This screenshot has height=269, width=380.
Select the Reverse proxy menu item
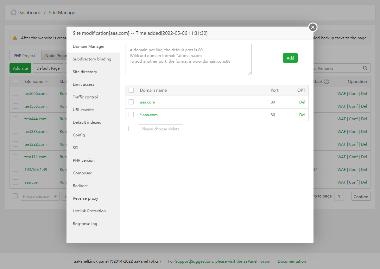[85, 198]
